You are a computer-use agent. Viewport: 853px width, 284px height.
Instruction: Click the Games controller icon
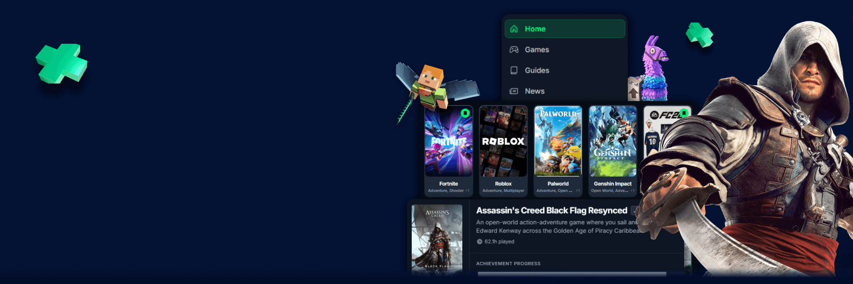click(514, 49)
